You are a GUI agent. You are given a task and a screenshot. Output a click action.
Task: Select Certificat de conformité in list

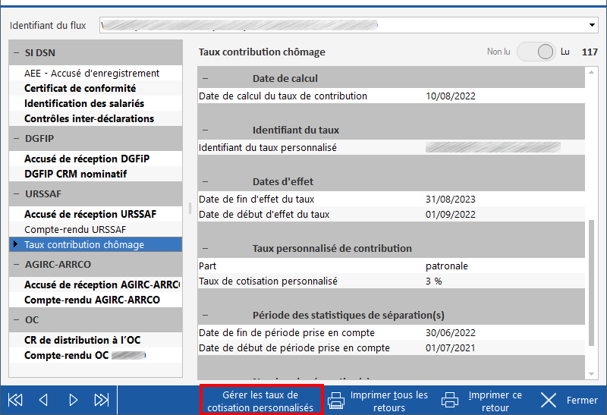click(x=80, y=88)
